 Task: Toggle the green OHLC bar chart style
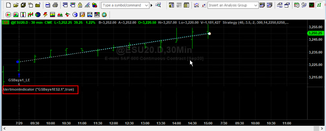point(319,5)
